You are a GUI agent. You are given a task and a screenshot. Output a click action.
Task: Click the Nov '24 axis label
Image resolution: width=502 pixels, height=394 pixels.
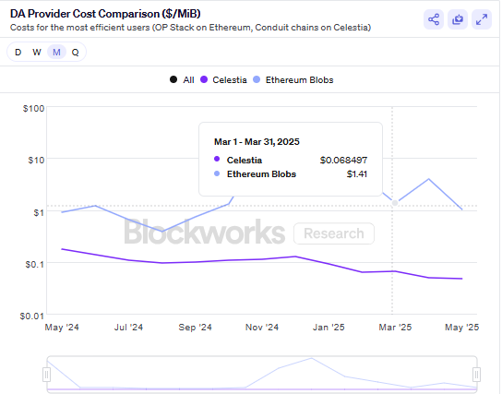[x=262, y=328]
